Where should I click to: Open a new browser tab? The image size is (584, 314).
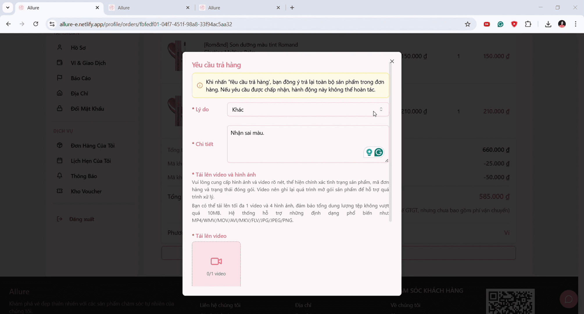[292, 8]
